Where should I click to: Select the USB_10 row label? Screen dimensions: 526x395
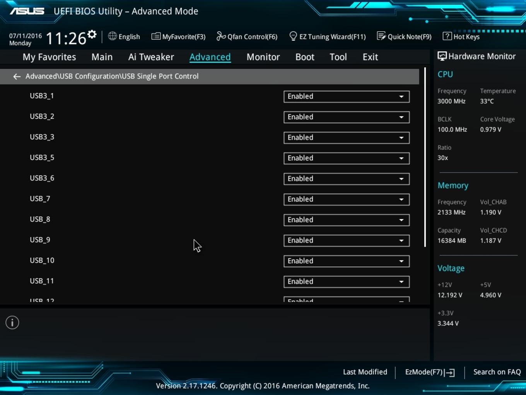pos(42,260)
